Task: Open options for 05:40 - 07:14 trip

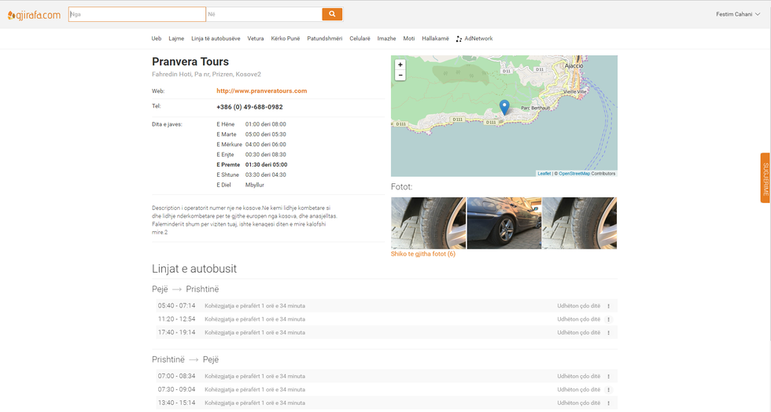Action: [608, 306]
